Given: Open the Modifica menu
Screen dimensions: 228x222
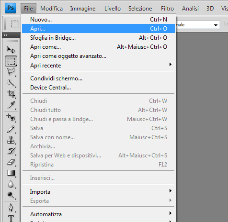Looking at the screenshot, I should [51, 9].
